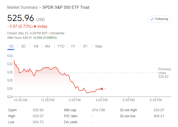Show the 1Y chart range
Image resolution: width=178 pixels, height=127 pixels.
tap(73, 46)
